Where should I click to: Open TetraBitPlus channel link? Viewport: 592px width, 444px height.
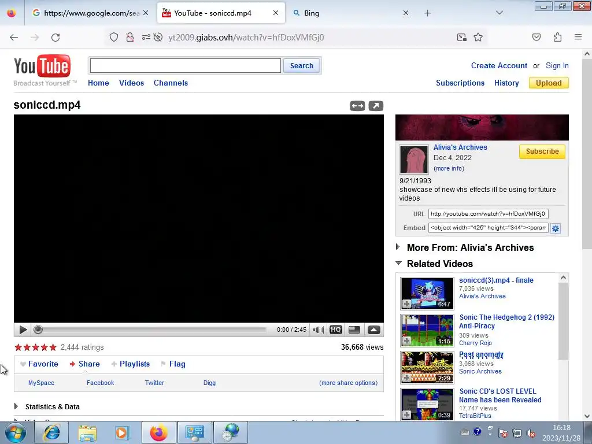pos(475,416)
